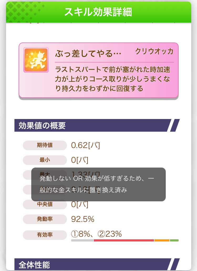This screenshot has width=197, height=271.
Task: Click the green segment of effectiveness bar
Action: click(174, 240)
